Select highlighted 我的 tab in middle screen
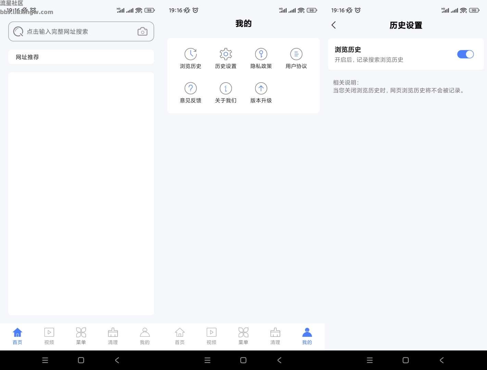Image resolution: width=487 pixels, height=370 pixels. pos(307,336)
